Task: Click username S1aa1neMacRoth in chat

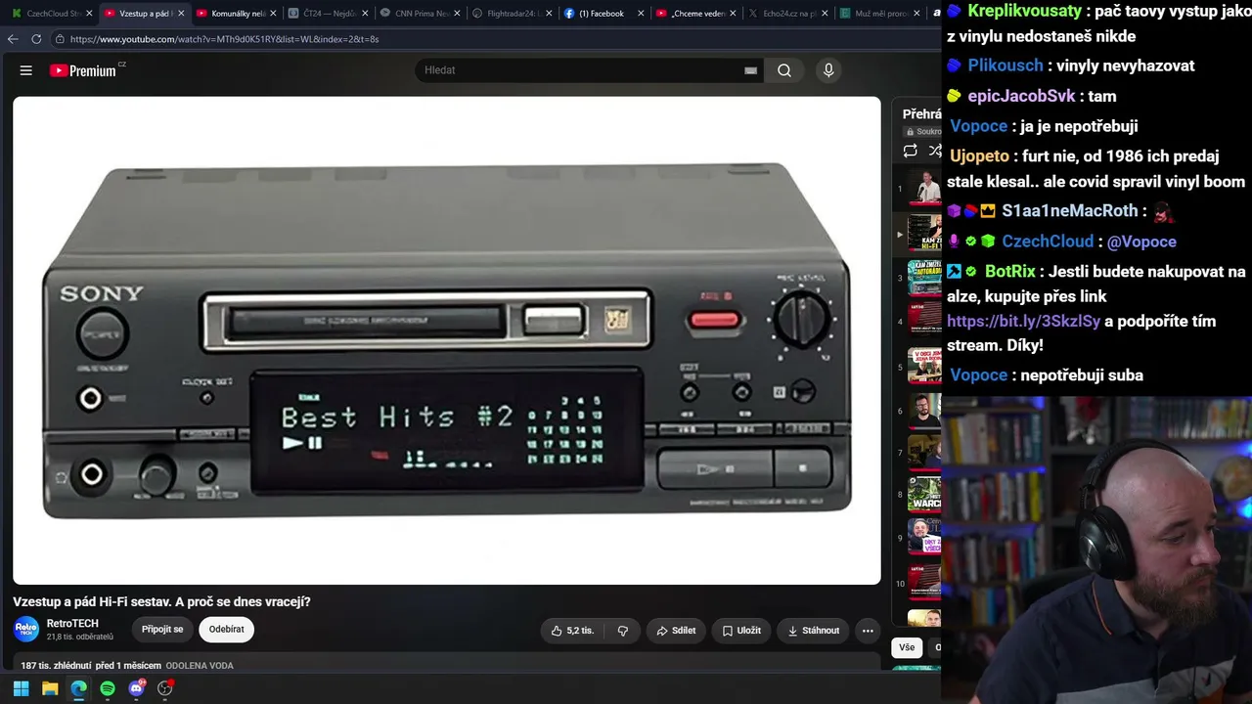Action: coord(1070,211)
